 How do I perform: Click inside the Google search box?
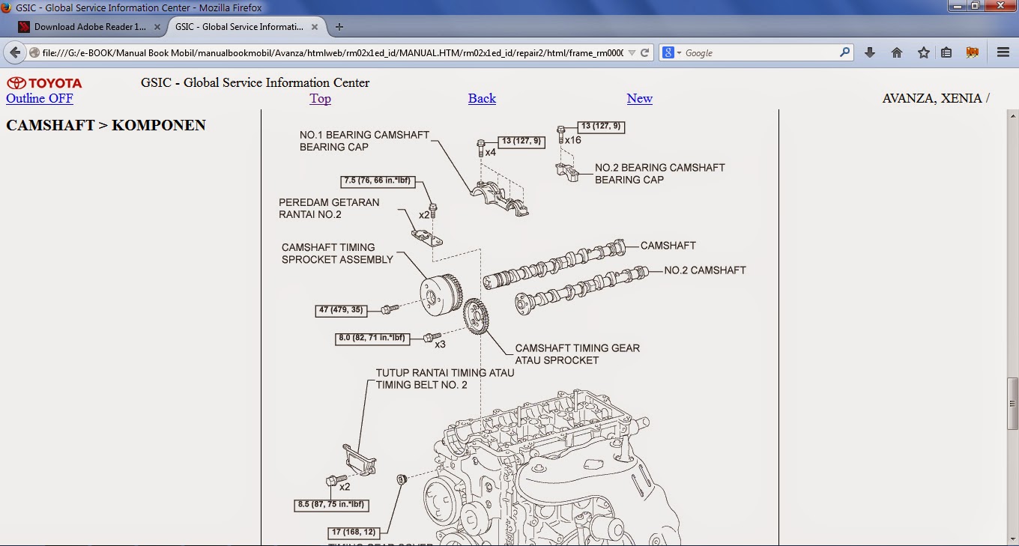[761, 53]
